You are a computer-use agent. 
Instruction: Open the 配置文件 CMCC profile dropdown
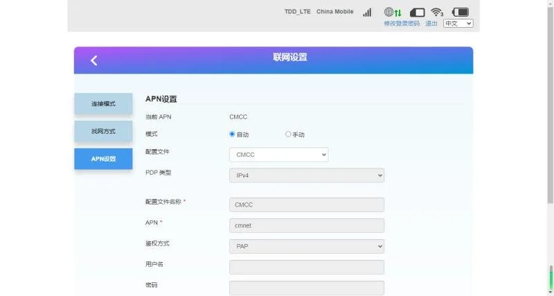tap(279, 155)
